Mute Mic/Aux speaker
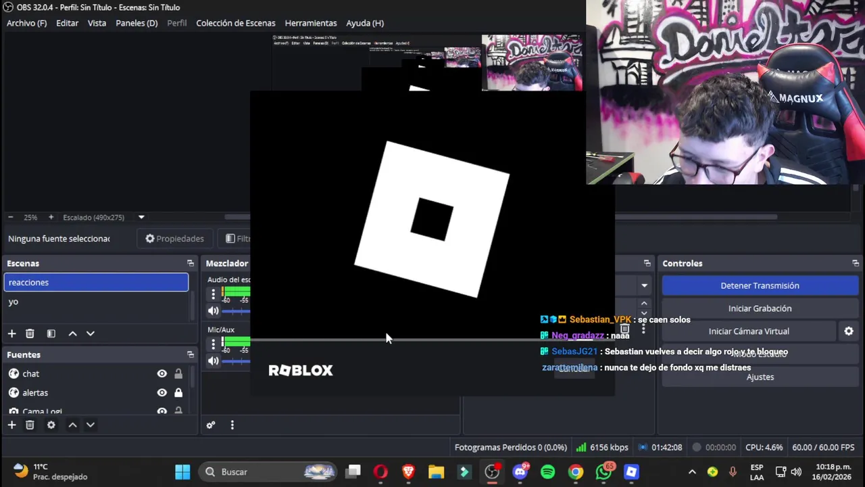This screenshot has height=487, width=865. click(x=213, y=361)
